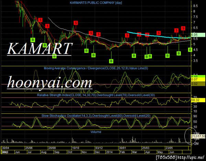Click the lowest B buy marker near 3.5
The height and width of the screenshot is (161, 206).
pyautogui.click(x=111, y=61)
